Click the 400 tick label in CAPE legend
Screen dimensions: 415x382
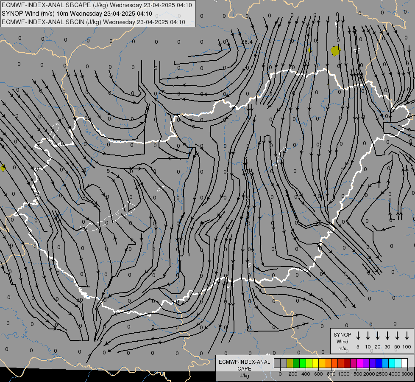pos(306,374)
